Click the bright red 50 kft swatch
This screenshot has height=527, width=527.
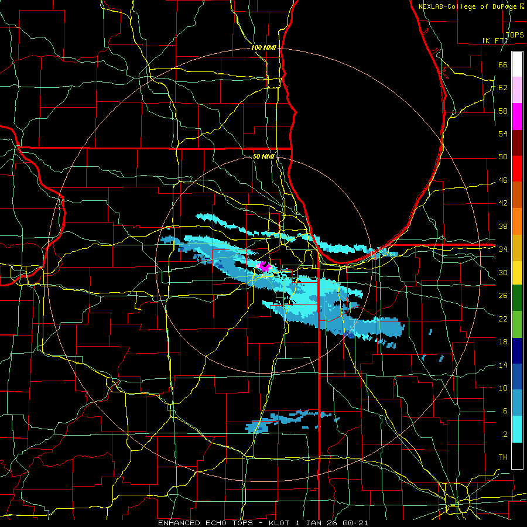pos(517,169)
